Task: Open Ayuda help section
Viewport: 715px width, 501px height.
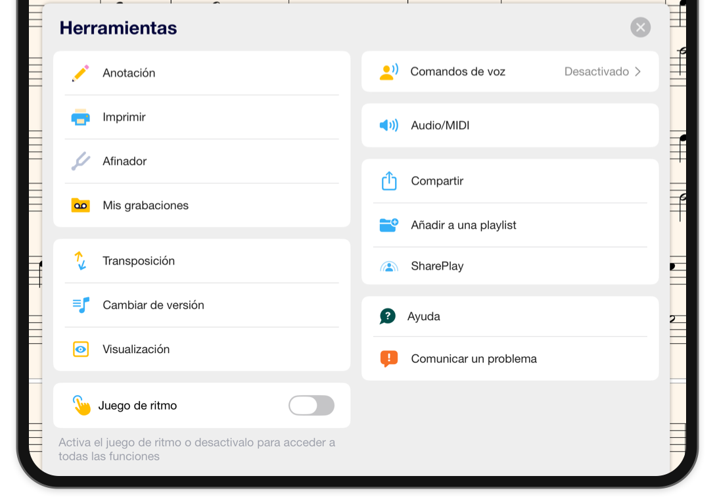Action: 510,316
